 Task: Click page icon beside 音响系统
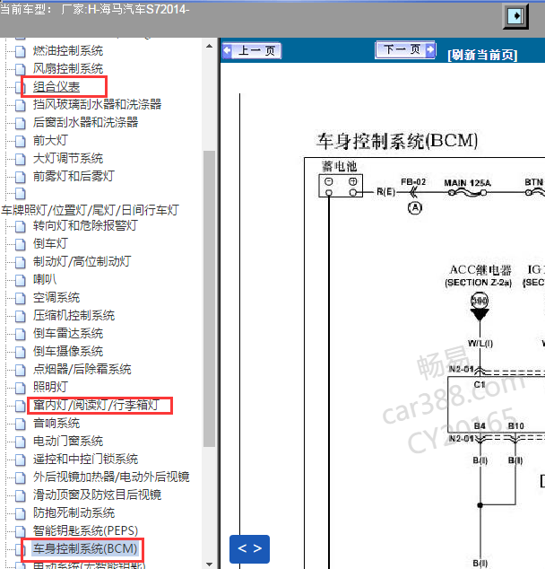(21, 424)
